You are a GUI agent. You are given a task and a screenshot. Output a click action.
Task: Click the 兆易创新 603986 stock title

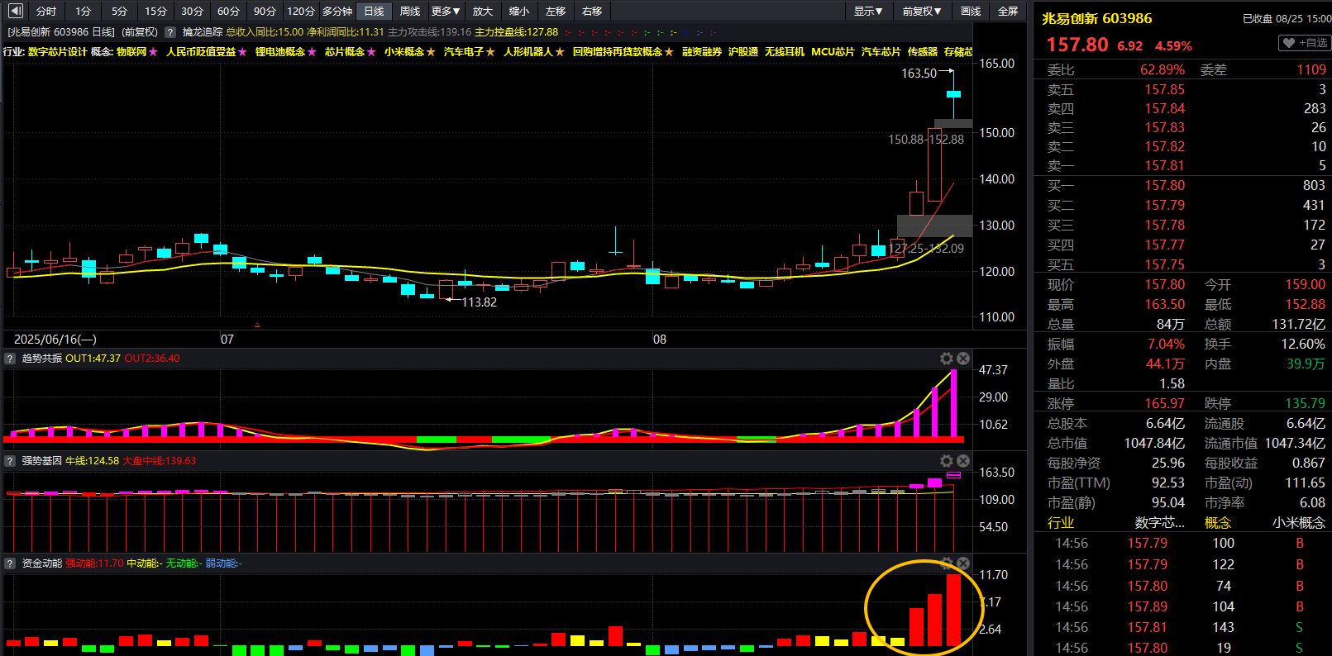1096,18
